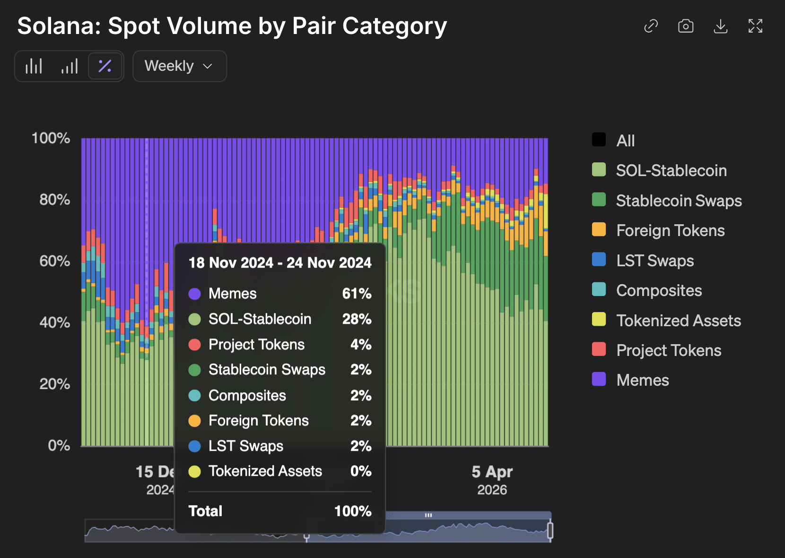Viewport: 785px width, 558px height.
Task: Toggle SOL-Stablecoin series in legend
Action: 659,170
